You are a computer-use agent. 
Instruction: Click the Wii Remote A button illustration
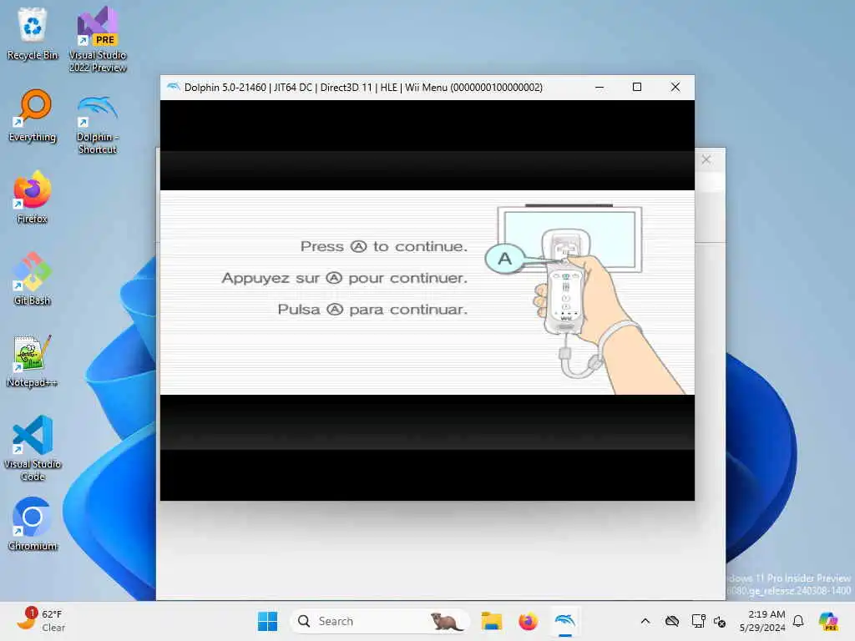505,259
